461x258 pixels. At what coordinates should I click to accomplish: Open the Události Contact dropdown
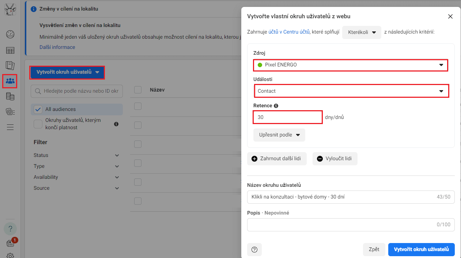(351, 91)
